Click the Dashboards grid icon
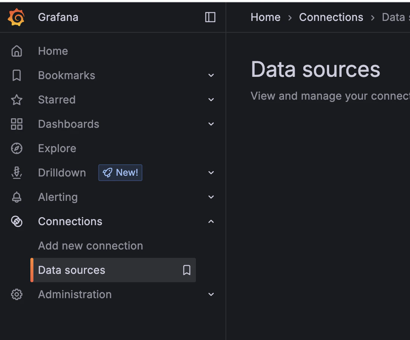Viewport: 410px width, 340px height. [17, 124]
